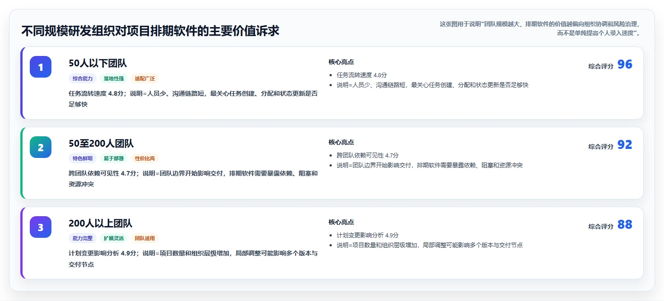Click 综合评分 label beside score 92

click(601, 147)
